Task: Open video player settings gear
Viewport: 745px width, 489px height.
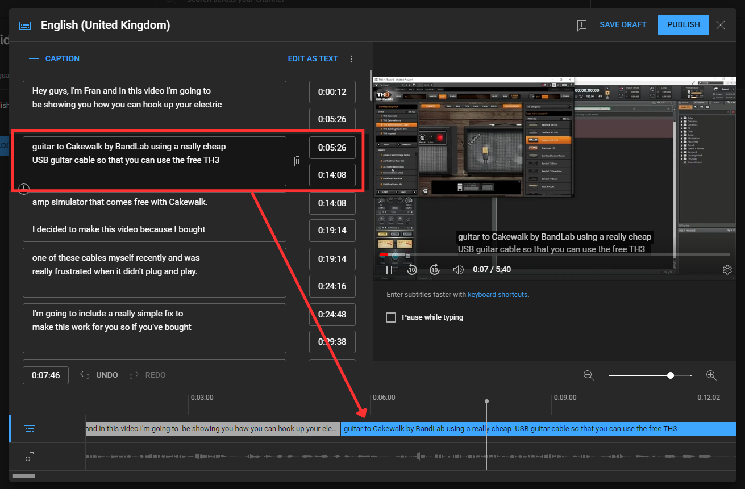Action: point(727,270)
